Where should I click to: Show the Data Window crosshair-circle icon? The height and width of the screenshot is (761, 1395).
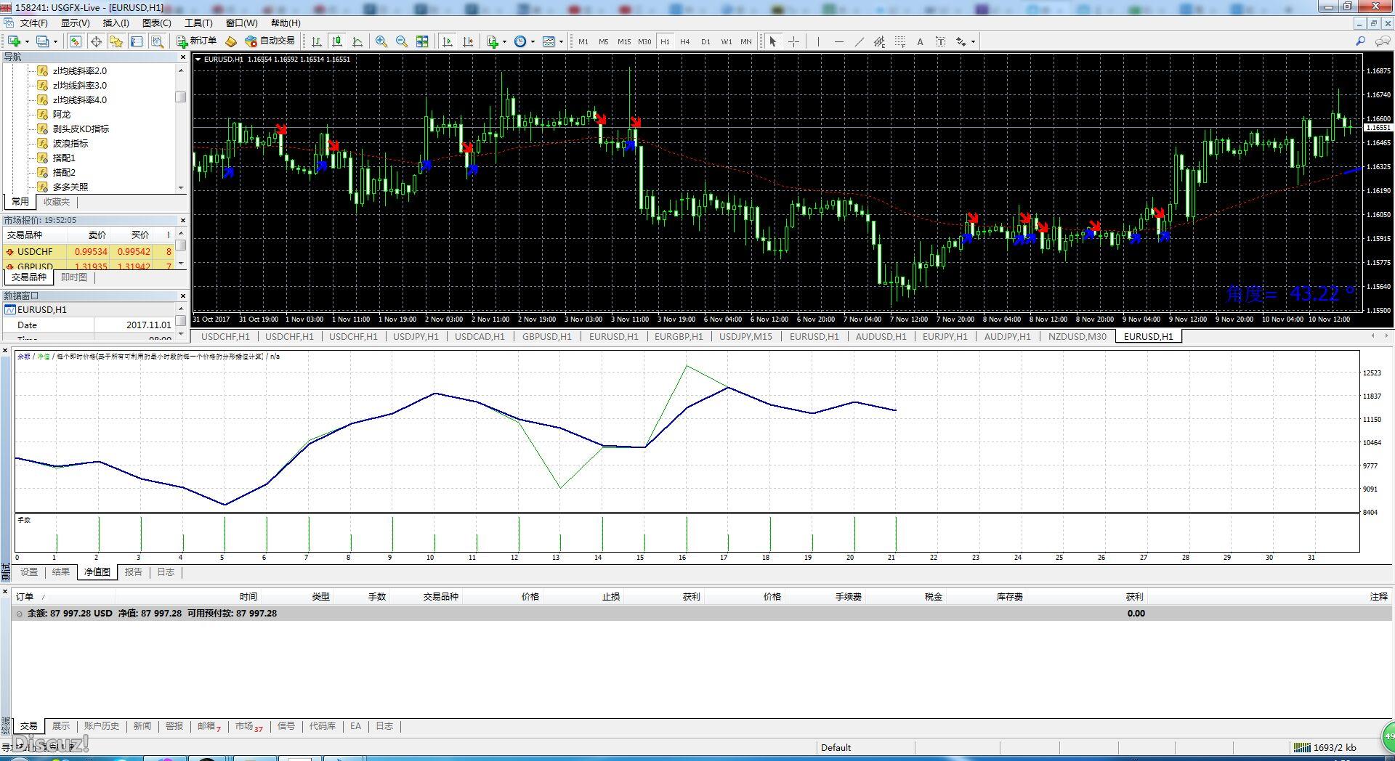tap(96, 41)
